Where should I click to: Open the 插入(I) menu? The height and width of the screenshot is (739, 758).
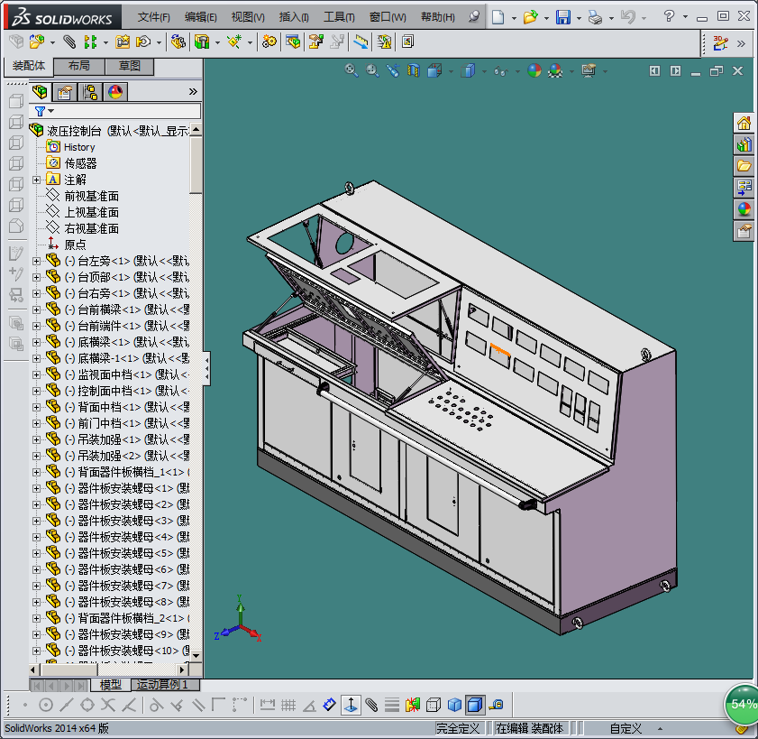(294, 17)
